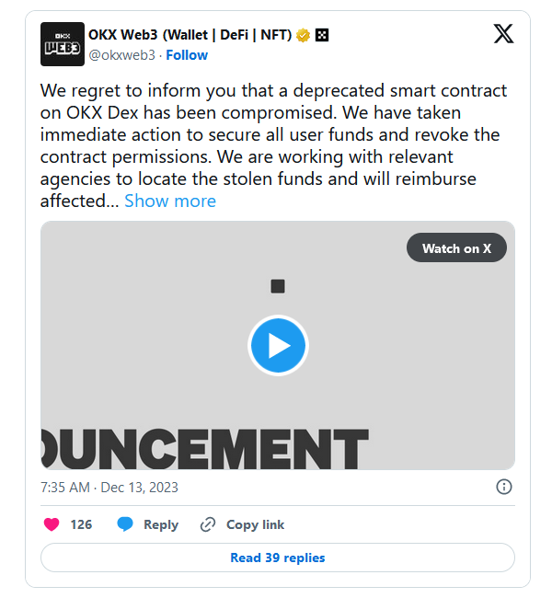Viewport: 552px width, 598px height.
Task: Click the tweet info icon
Action: [x=504, y=487]
